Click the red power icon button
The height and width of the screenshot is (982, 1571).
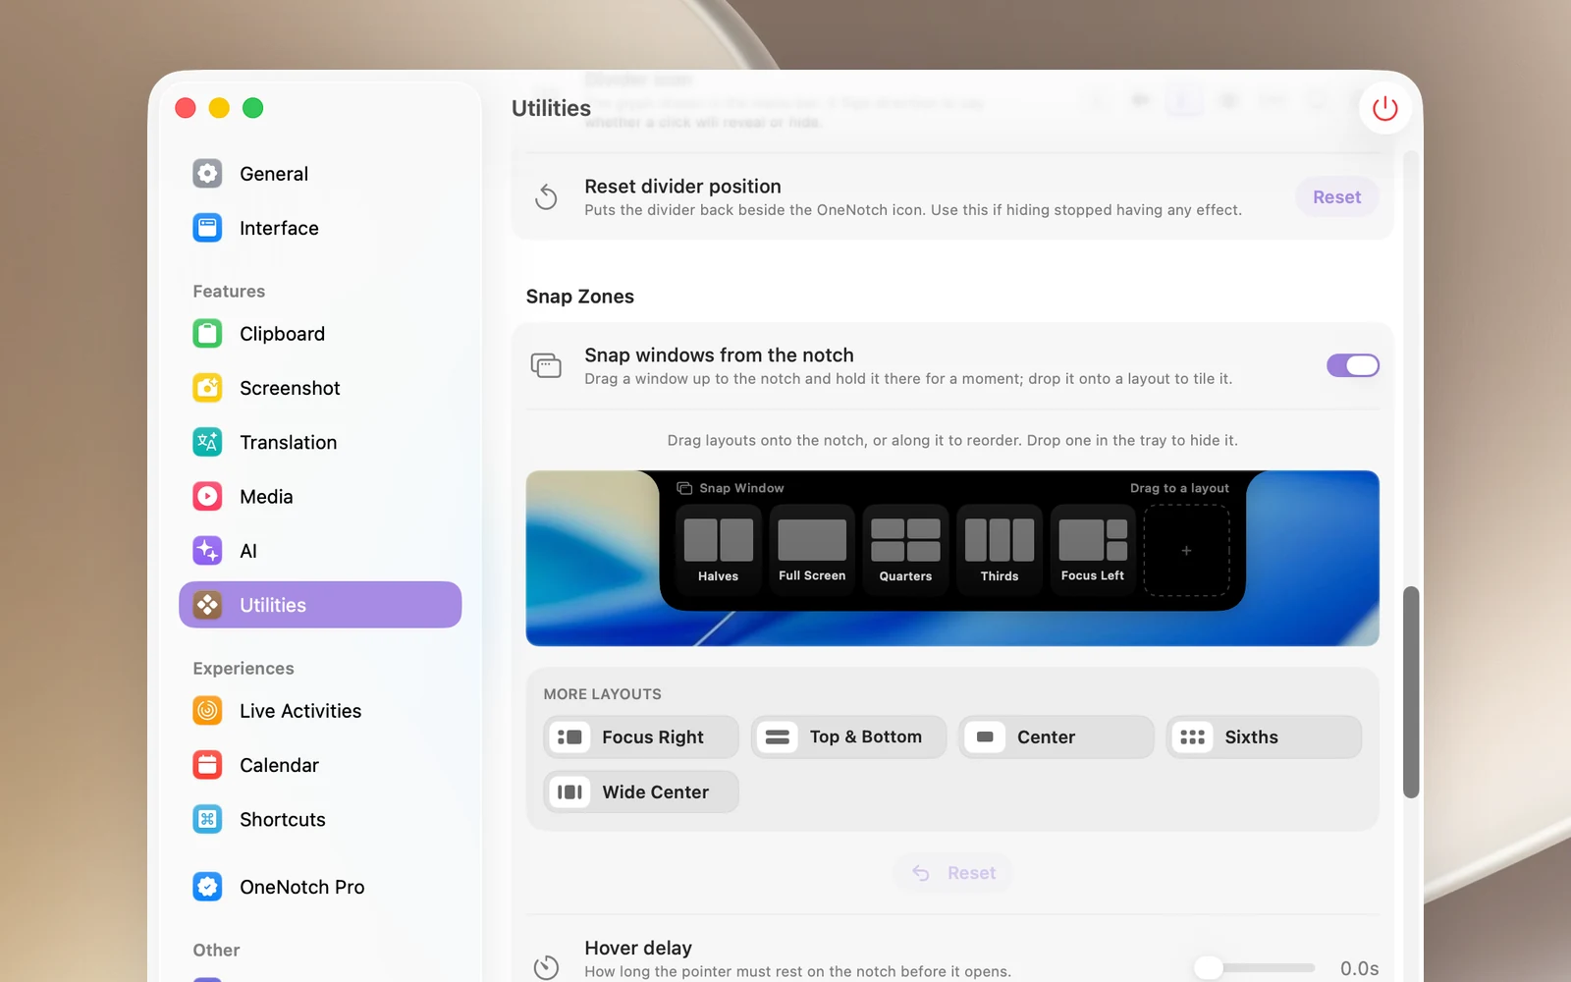pyautogui.click(x=1384, y=108)
